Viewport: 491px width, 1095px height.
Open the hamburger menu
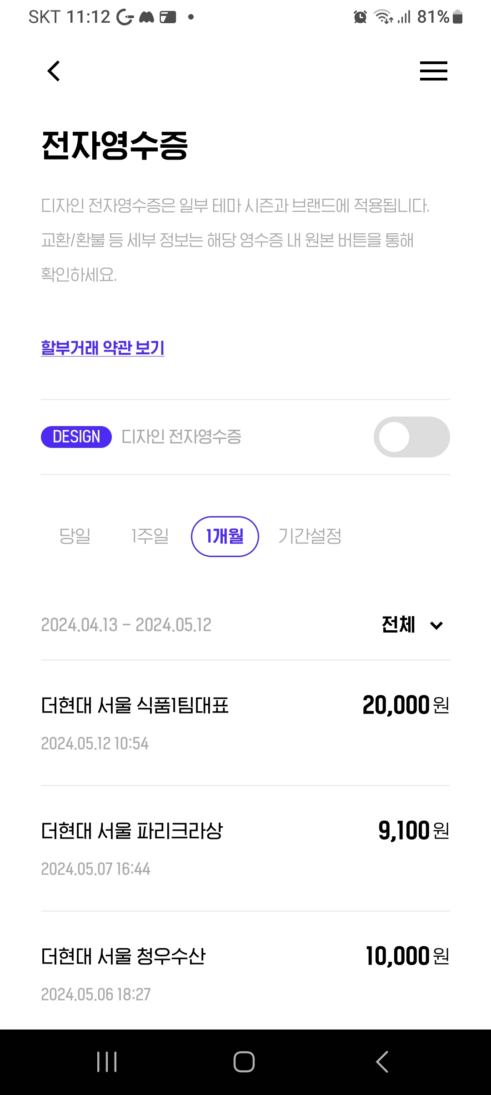(433, 71)
